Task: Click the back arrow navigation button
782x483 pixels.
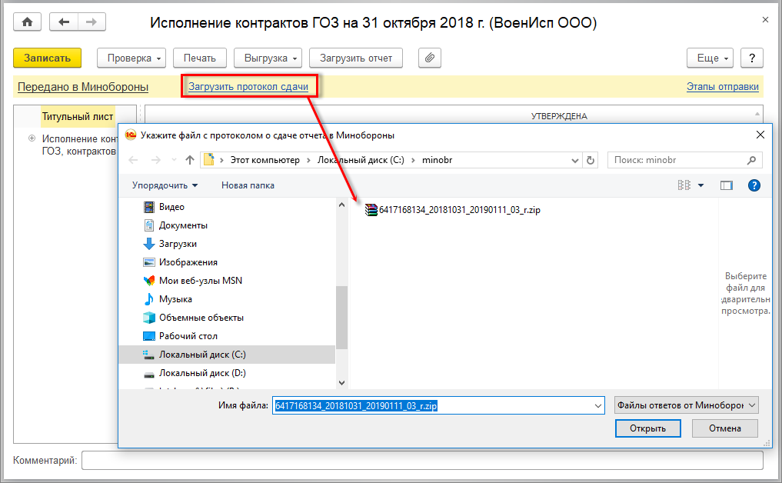Action: pyautogui.click(x=64, y=22)
